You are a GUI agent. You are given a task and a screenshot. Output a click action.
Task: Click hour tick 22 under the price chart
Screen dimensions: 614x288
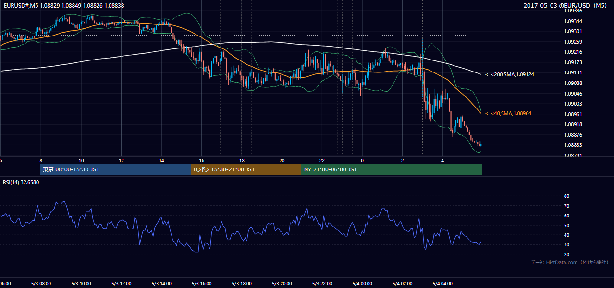click(322, 160)
